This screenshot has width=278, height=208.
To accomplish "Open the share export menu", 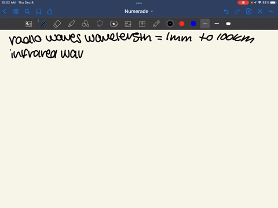I will [x=50, y=12].
